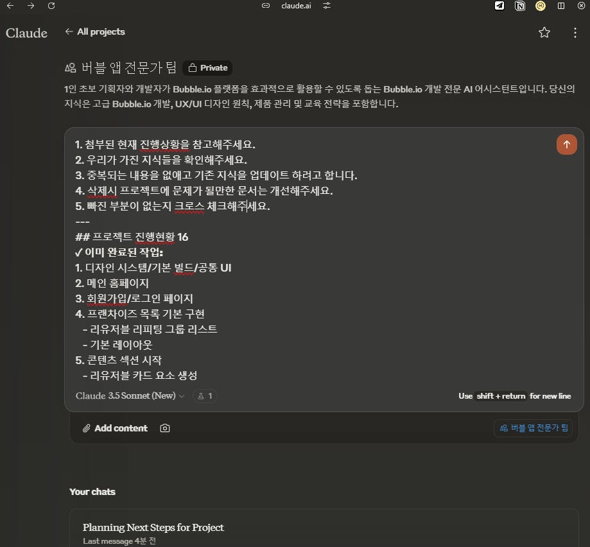Click the claude.ai address bar text
The width and height of the screenshot is (590, 547).
coord(296,6)
